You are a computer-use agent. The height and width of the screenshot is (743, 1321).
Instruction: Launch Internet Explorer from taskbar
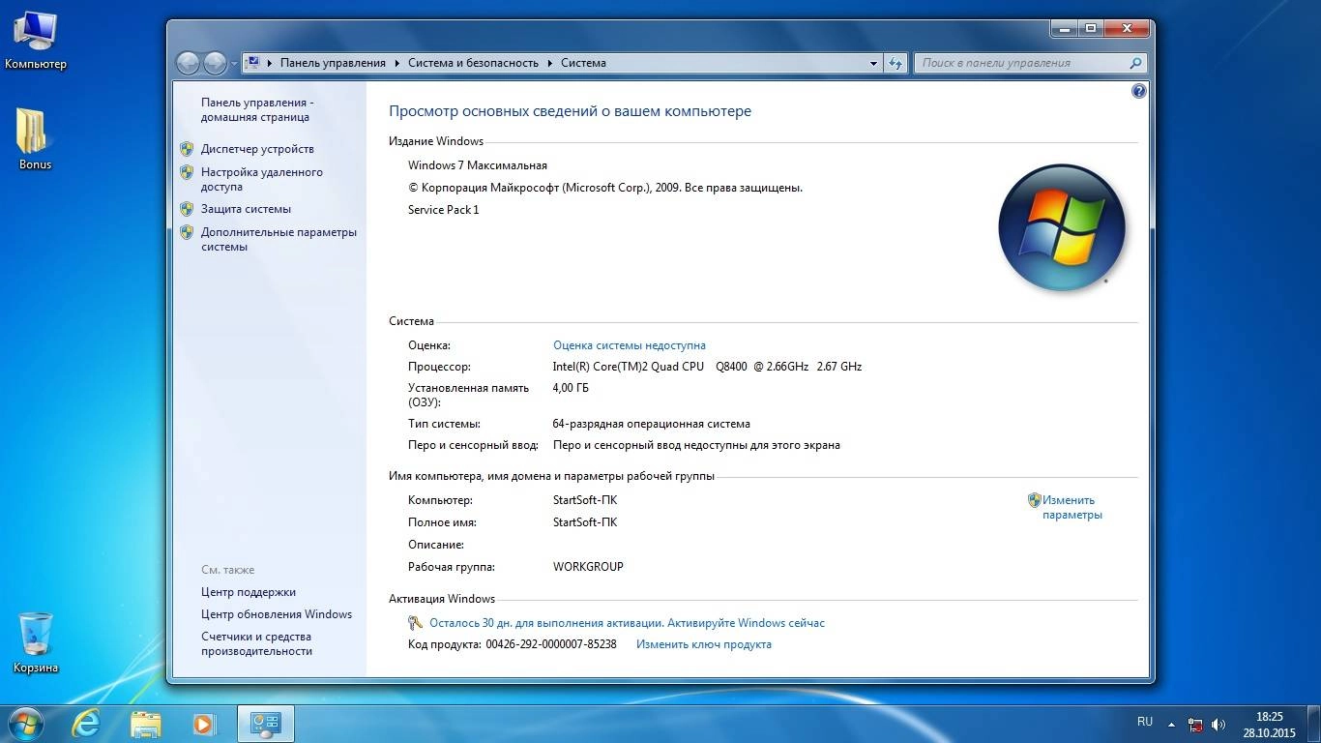click(87, 723)
